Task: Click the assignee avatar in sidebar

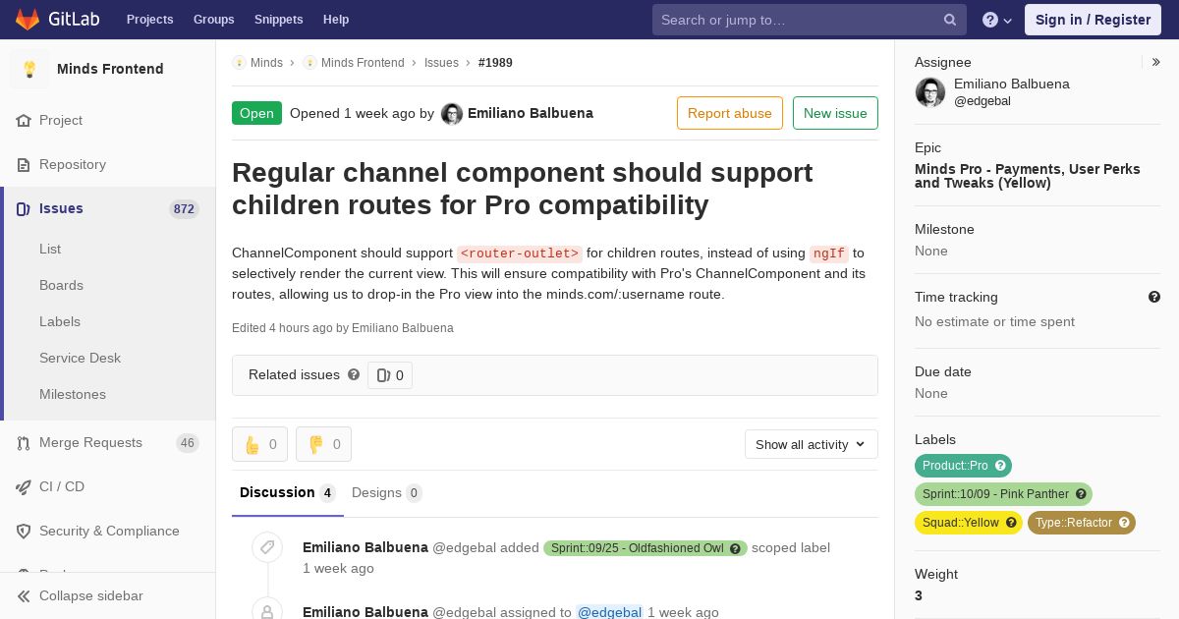Action: [930, 92]
